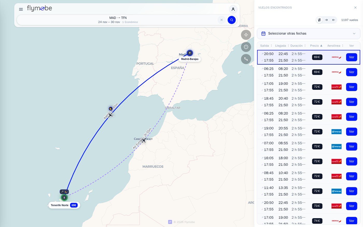The height and width of the screenshot is (227, 363).
Task: Click Ver for the 20:50 Iberia 69€ flight
Action: pyautogui.click(x=352, y=57)
